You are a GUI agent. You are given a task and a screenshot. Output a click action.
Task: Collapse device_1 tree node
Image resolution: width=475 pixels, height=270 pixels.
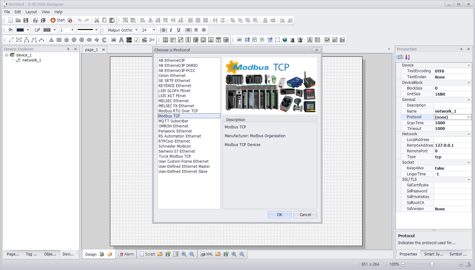pos(6,55)
